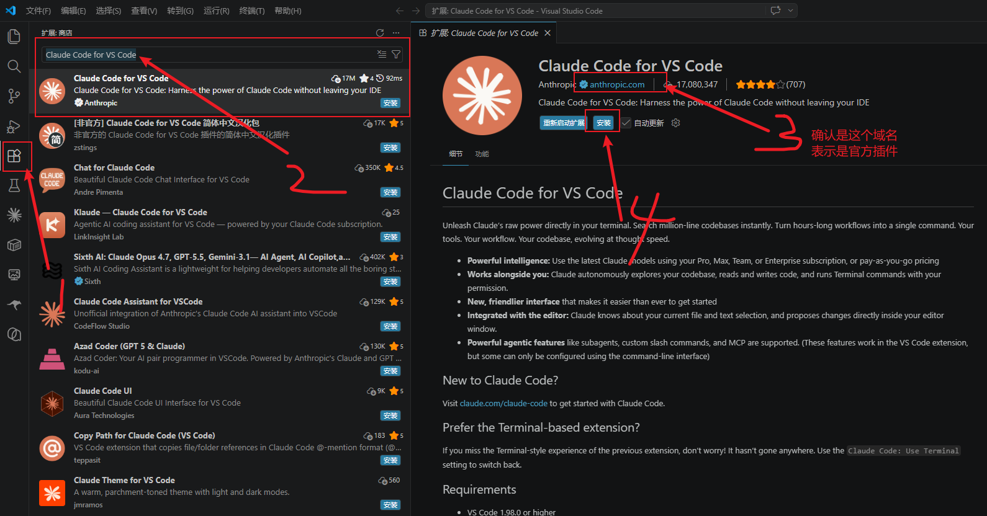This screenshot has width=987, height=516.
Task: Install Claude Code Assistant for VSCode
Action: click(390, 326)
